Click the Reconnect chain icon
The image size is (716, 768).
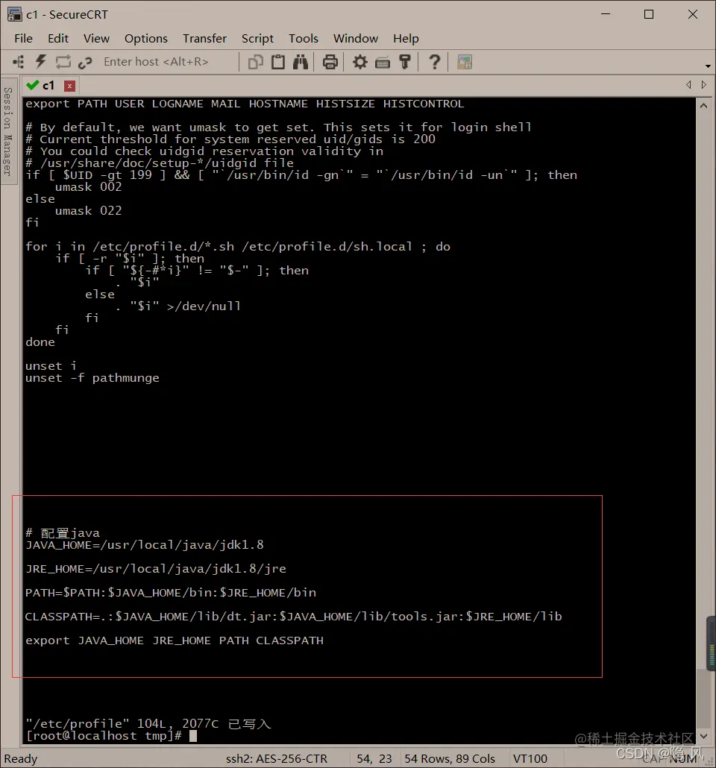85,62
